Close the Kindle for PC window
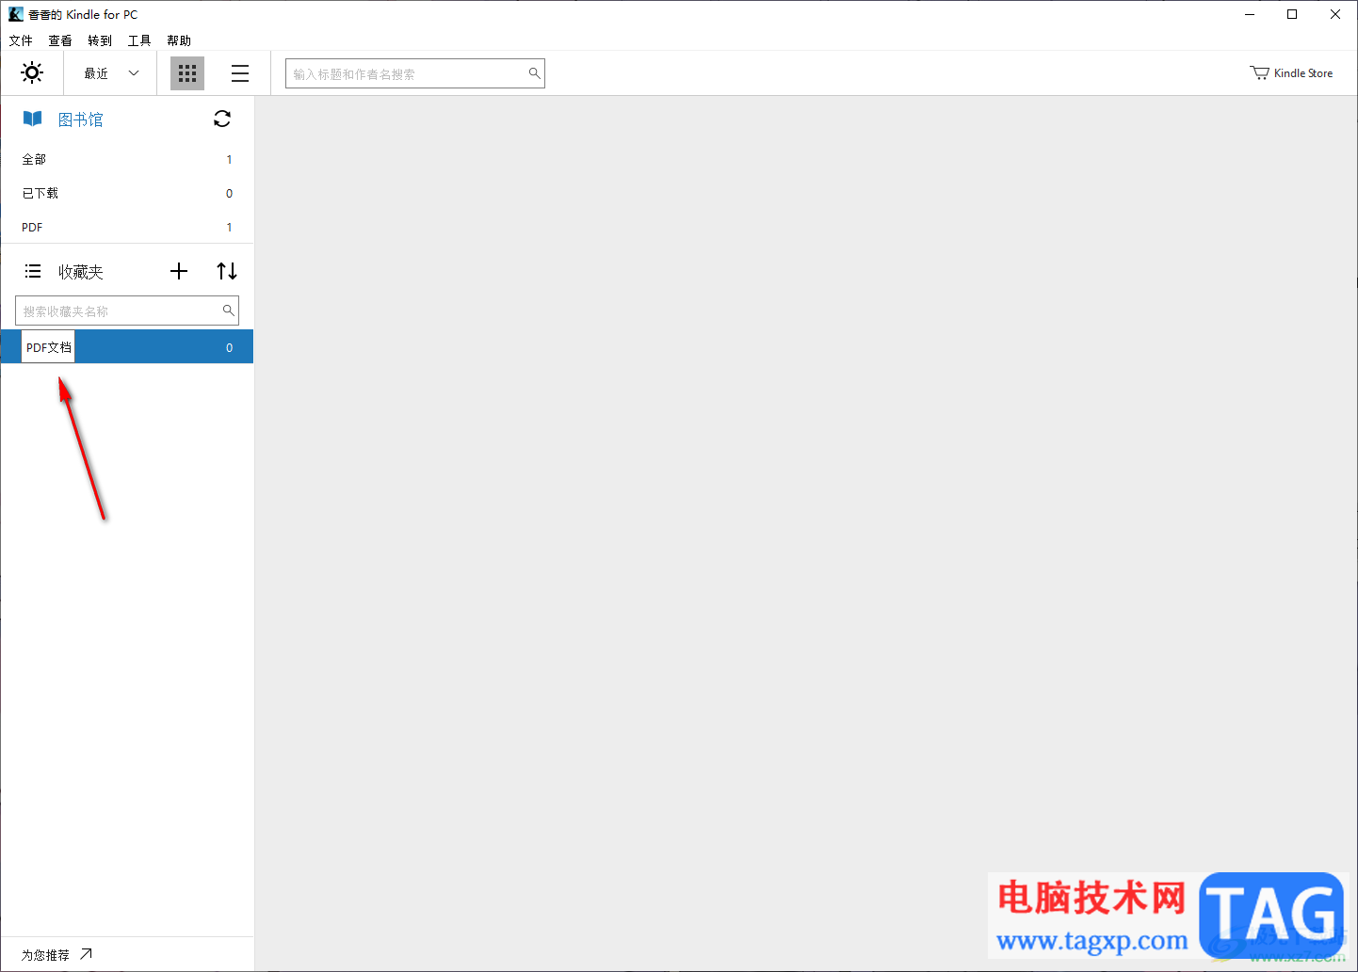The width and height of the screenshot is (1358, 972). pos(1335,14)
